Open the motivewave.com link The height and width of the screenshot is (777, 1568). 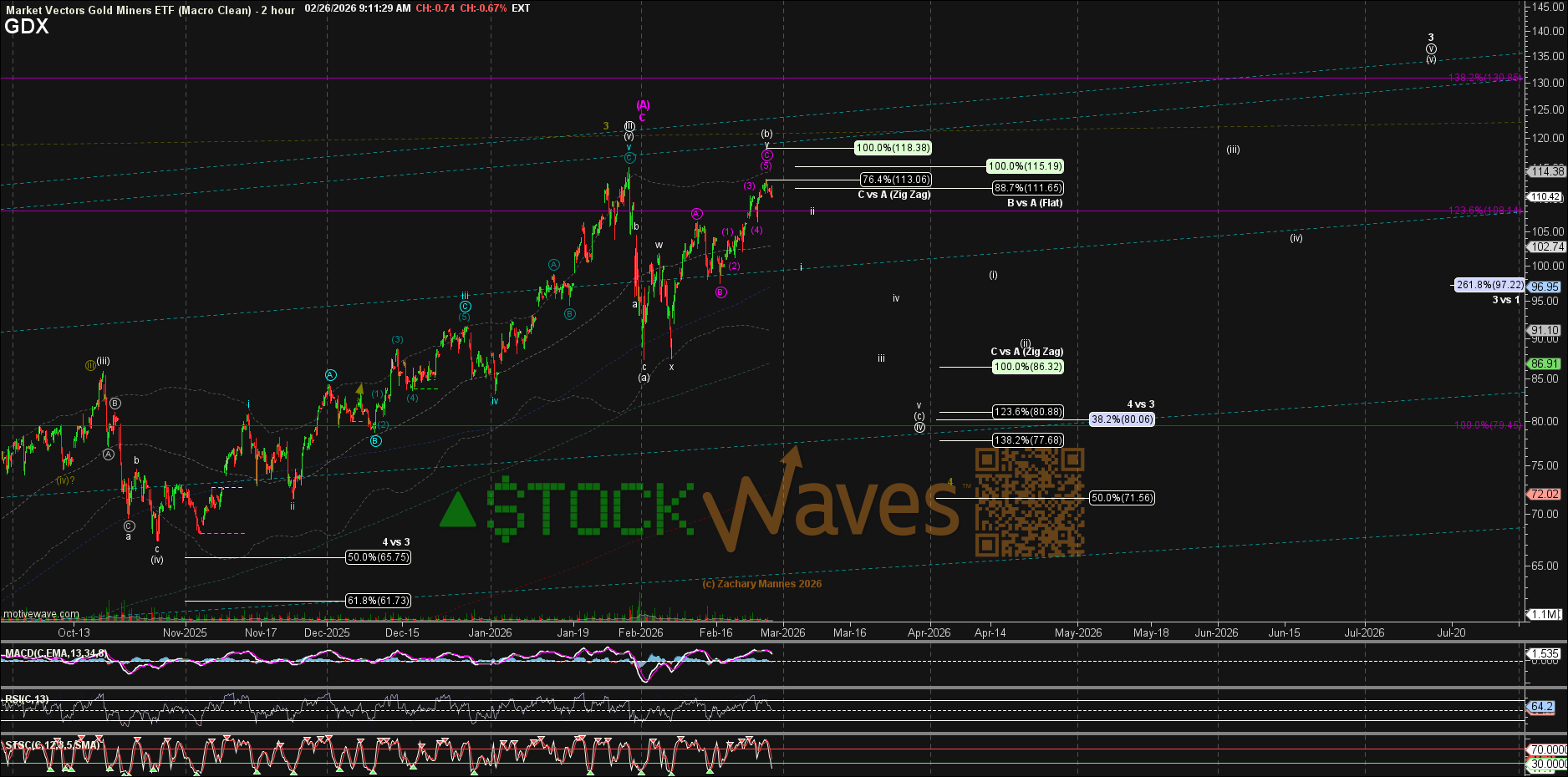coord(41,614)
